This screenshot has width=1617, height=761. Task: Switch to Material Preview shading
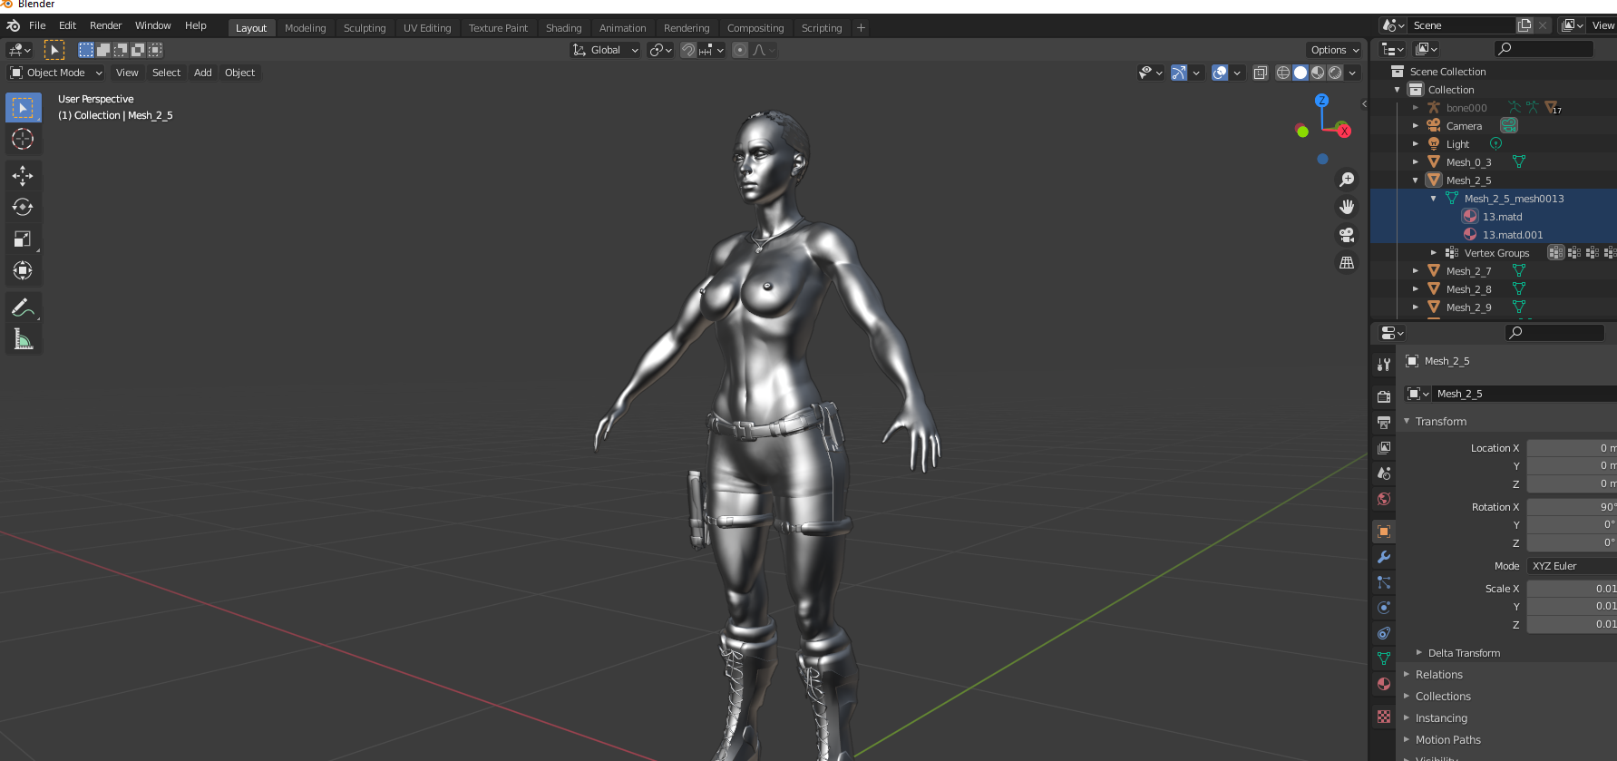(x=1318, y=73)
